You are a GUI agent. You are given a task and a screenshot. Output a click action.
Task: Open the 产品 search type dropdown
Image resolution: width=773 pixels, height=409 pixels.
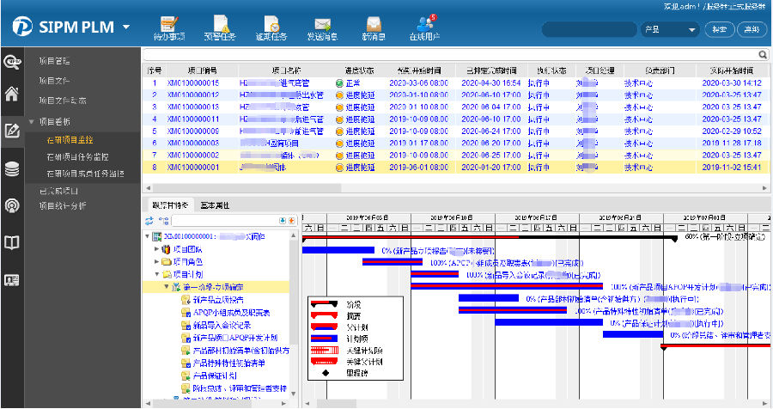[x=669, y=29]
